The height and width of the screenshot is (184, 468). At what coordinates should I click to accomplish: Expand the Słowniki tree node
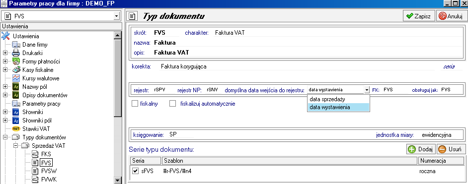click(5, 112)
